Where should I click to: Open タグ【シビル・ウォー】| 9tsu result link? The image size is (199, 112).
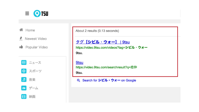(103, 42)
